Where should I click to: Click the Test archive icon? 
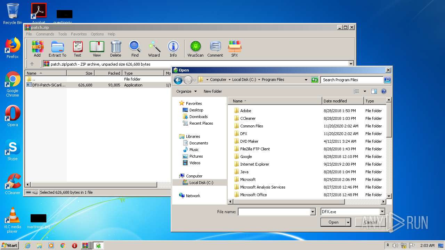(x=78, y=49)
